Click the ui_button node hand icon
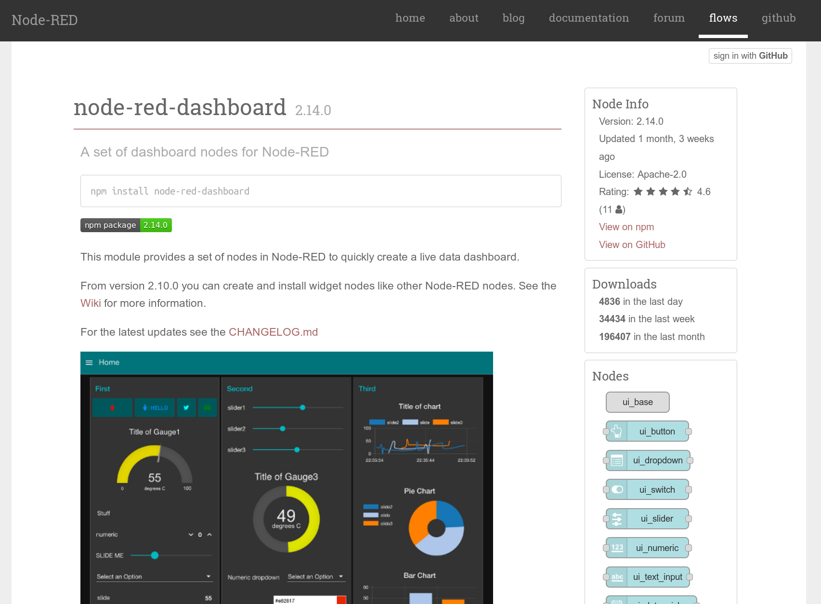The width and height of the screenshot is (821, 604). point(616,432)
